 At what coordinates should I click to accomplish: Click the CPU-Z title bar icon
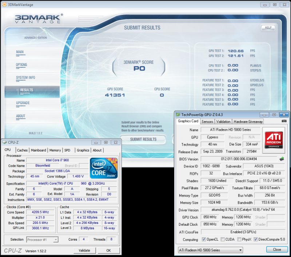4,142
